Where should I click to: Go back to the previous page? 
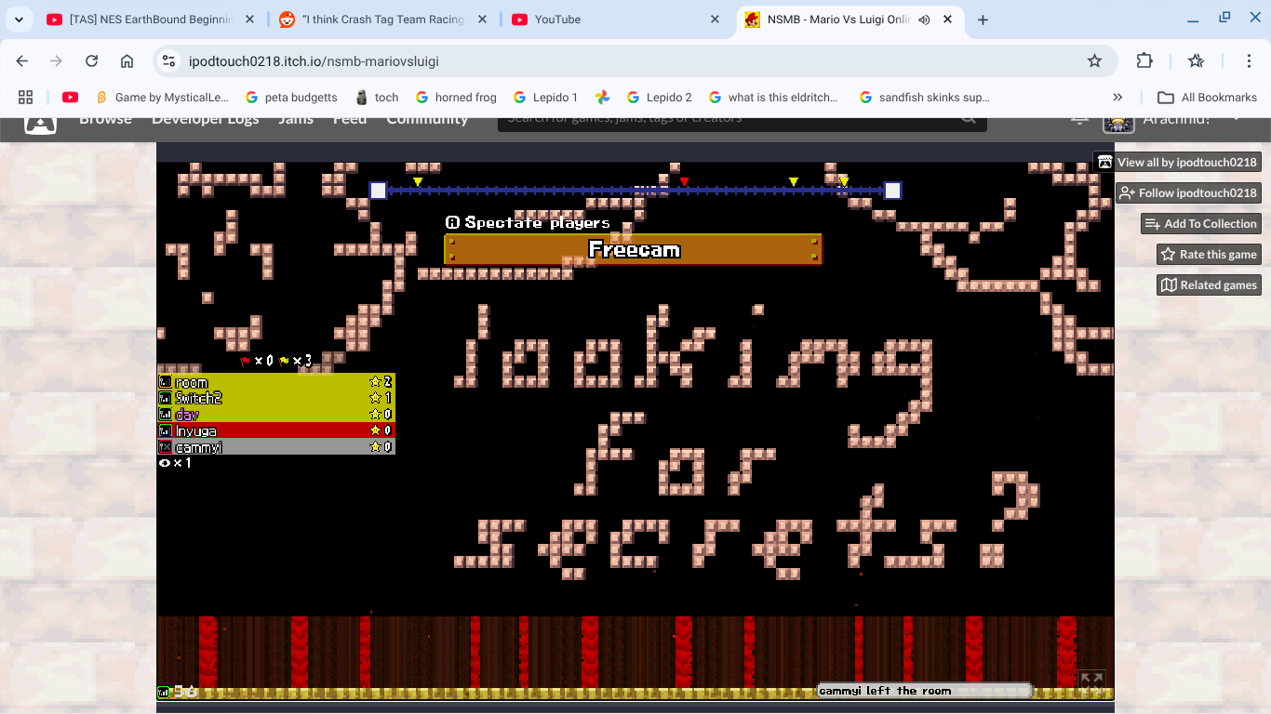pos(22,61)
